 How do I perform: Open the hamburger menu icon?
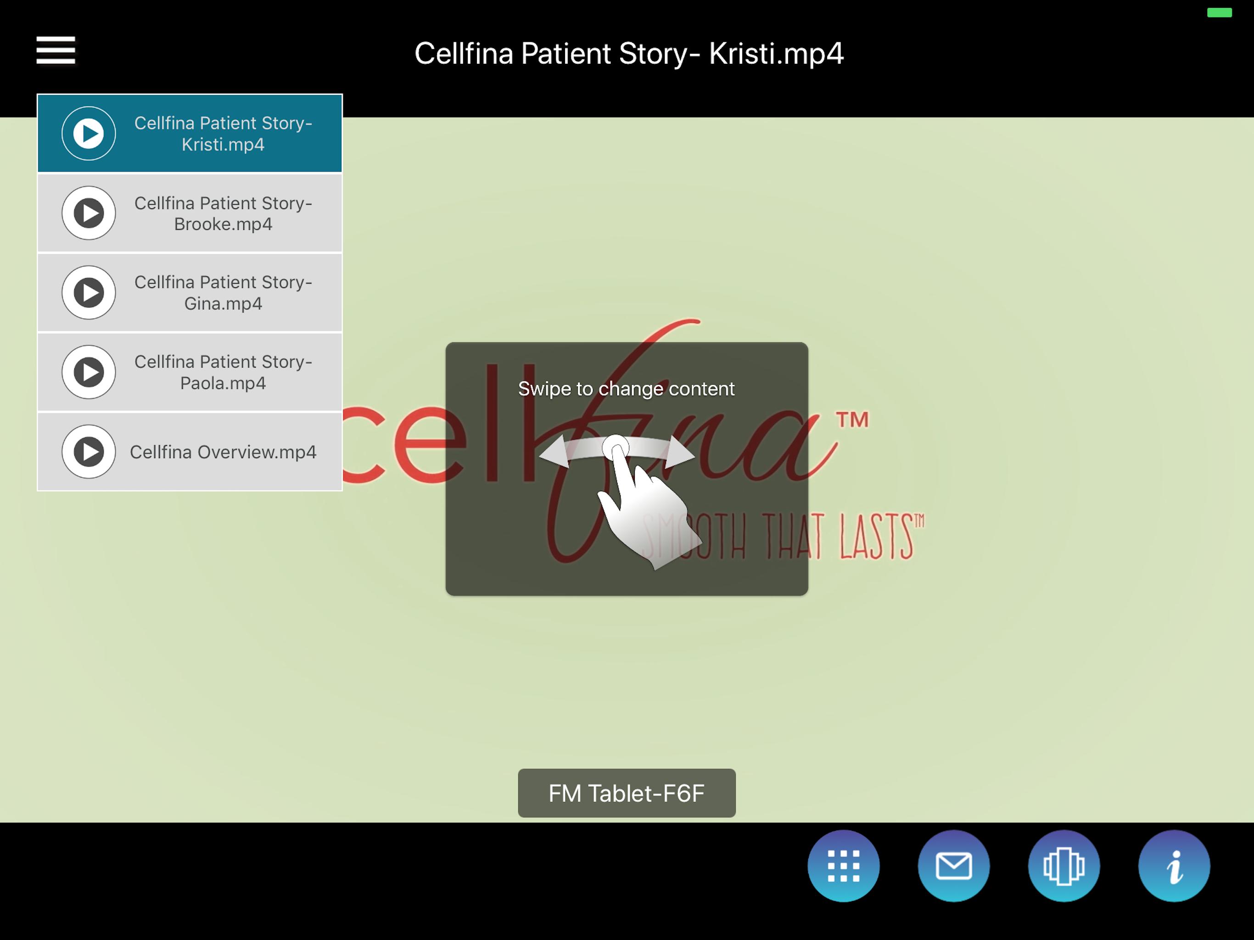click(56, 50)
